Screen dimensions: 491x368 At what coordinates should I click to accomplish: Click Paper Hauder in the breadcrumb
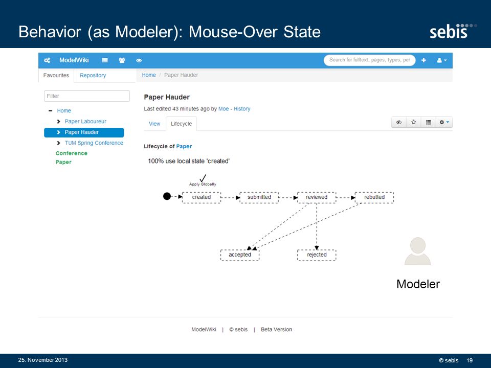point(181,75)
